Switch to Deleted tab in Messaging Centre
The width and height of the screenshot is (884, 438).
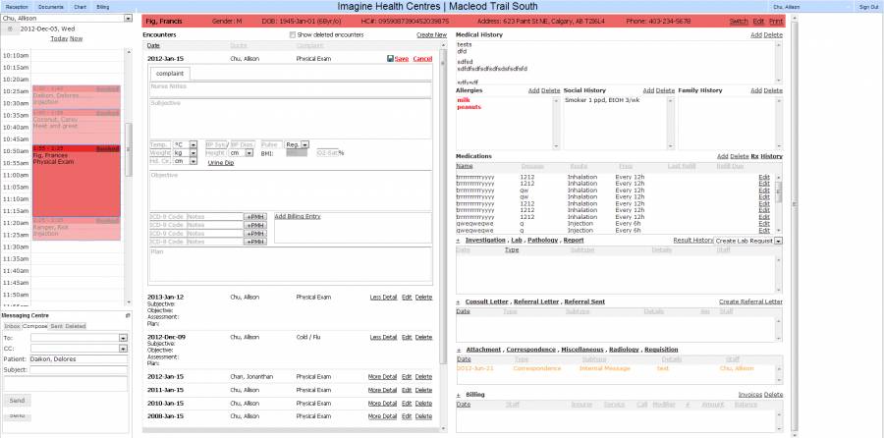(76, 326)
